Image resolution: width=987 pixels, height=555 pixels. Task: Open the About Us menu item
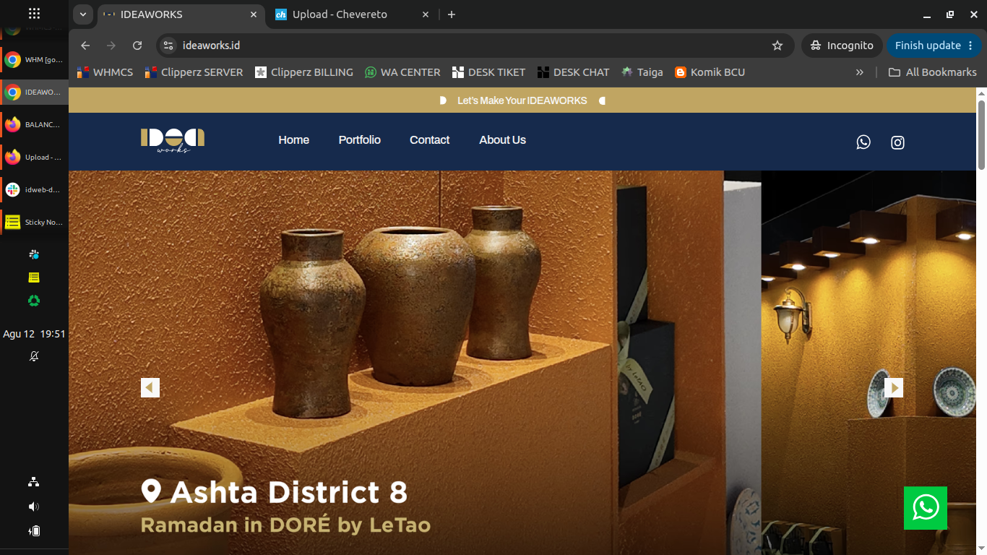click(x=503, y=140)
